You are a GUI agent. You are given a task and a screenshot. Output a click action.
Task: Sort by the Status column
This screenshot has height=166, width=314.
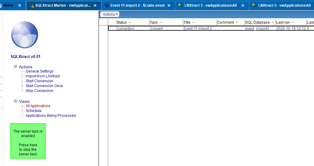click(x=123, y=22)
